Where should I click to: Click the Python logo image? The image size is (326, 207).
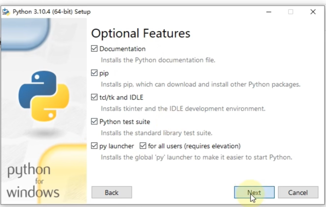point(44,96)
